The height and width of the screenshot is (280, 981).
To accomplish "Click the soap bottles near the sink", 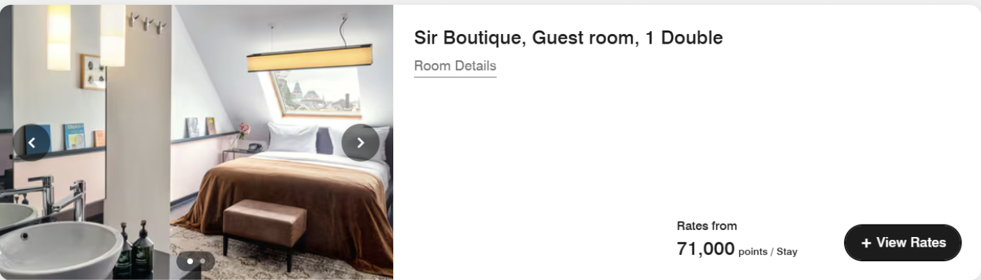I will pos(133,250).
